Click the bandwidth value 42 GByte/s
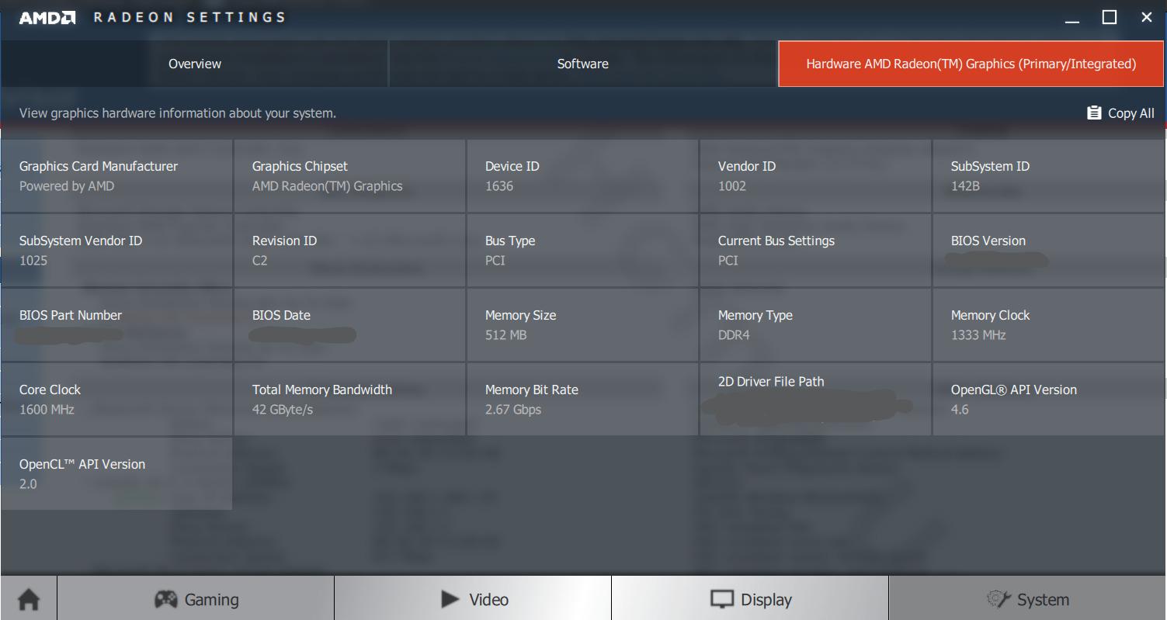Image resolution: width=1167 pixels, height=620 pixels. tap(283, 410)
